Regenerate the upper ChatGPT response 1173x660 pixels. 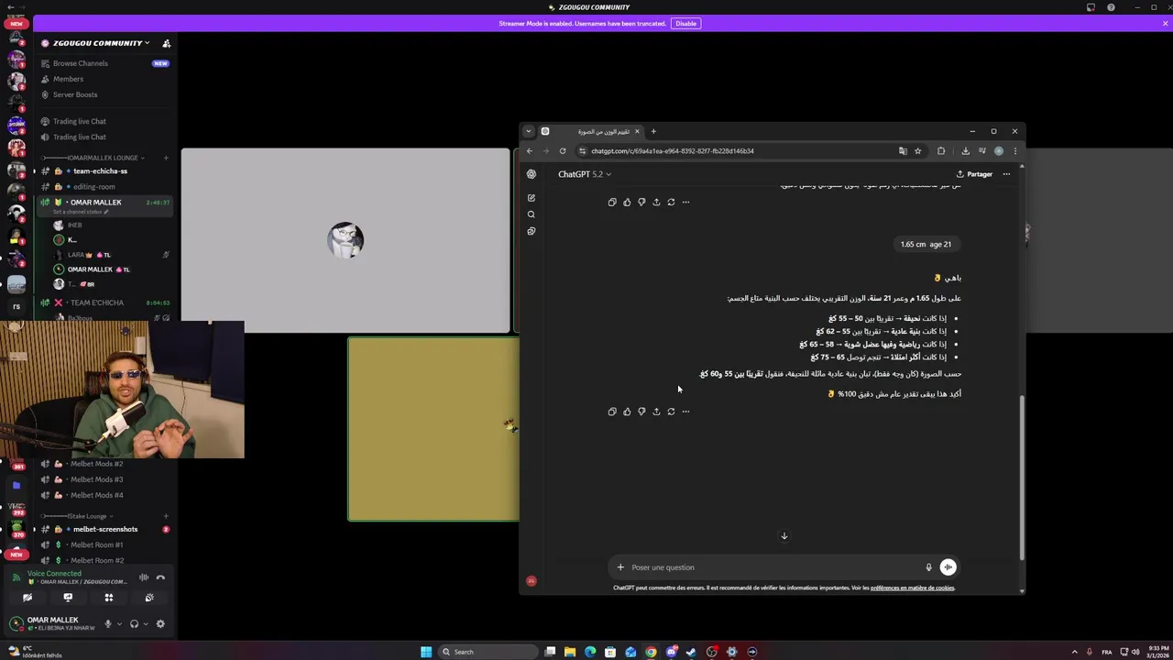[x=671, y=202]
